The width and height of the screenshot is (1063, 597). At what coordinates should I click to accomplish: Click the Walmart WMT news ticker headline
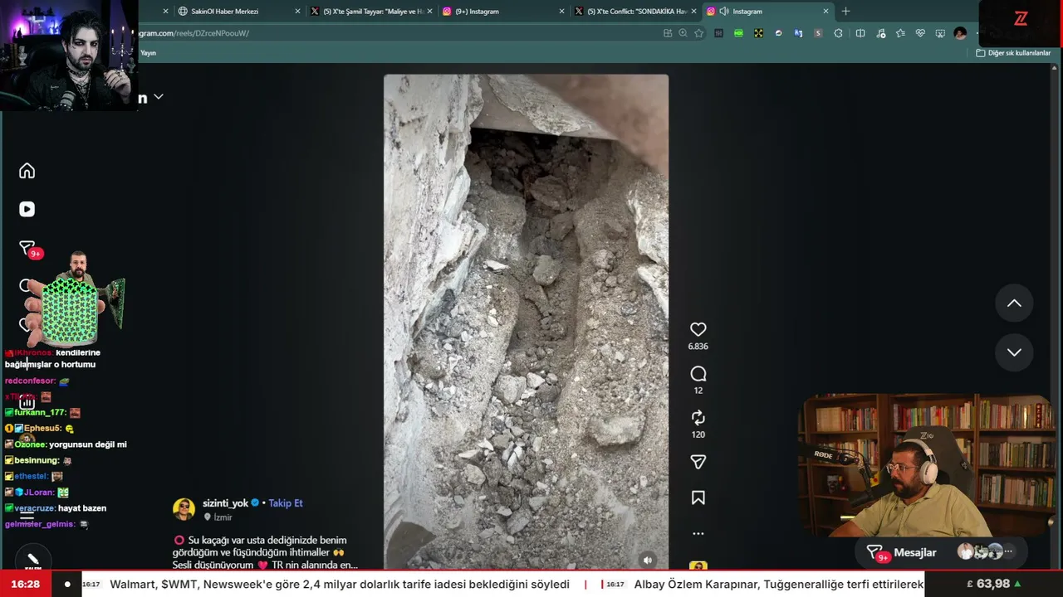tap(340, 585)
